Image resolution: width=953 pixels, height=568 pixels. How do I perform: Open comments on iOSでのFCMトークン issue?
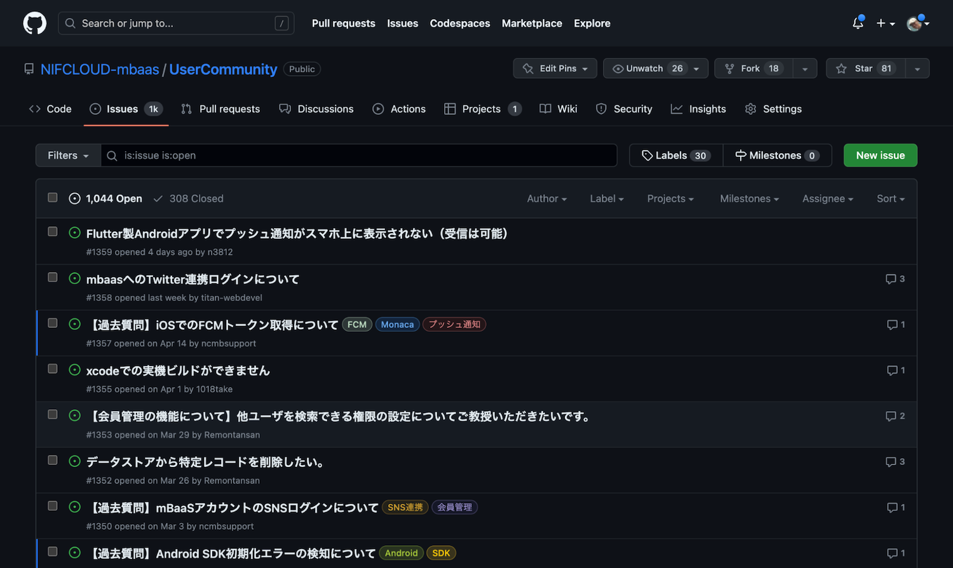[896, 325]
